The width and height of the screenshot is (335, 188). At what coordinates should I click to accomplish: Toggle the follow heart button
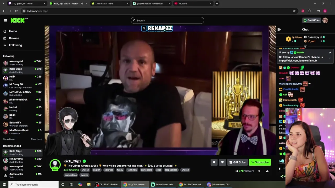point(222,162)
